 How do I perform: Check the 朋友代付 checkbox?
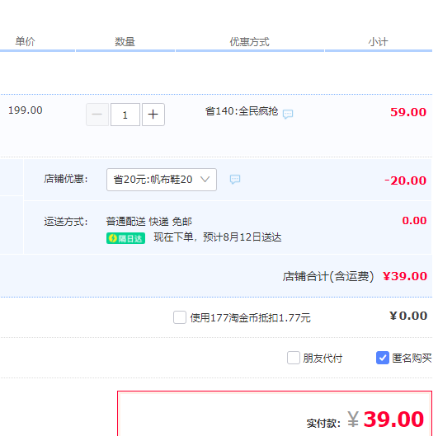tap(294, 358)
